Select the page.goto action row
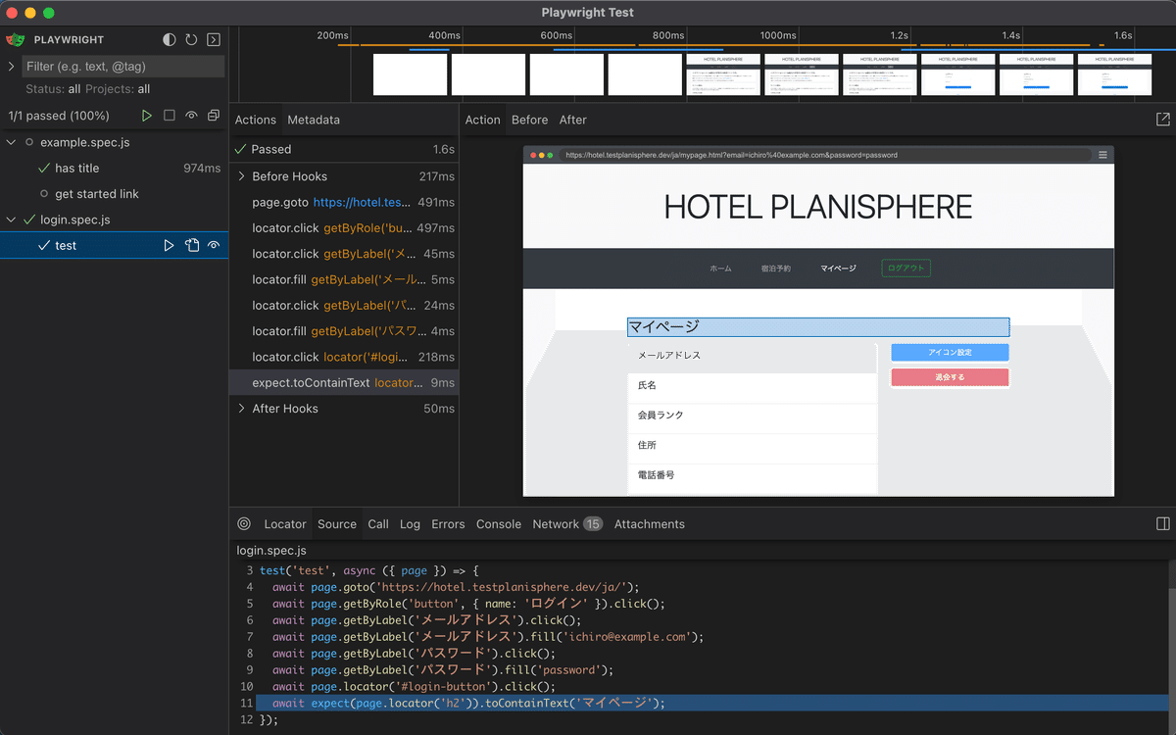 [x=344, y=202]
